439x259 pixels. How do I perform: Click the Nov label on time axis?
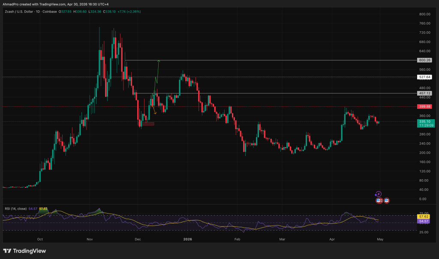tap(89, 239)
